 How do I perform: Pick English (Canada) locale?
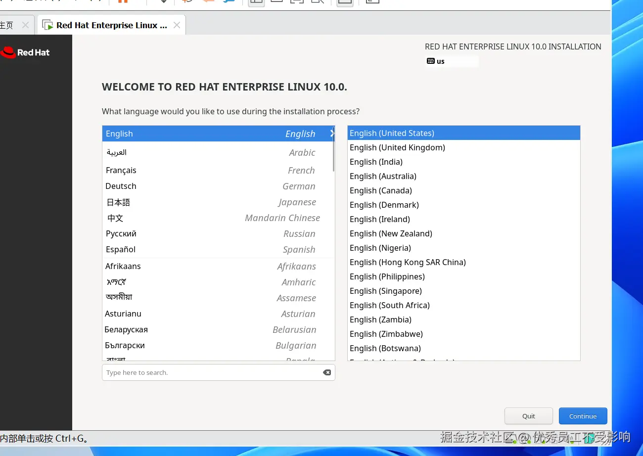(380, 190)
